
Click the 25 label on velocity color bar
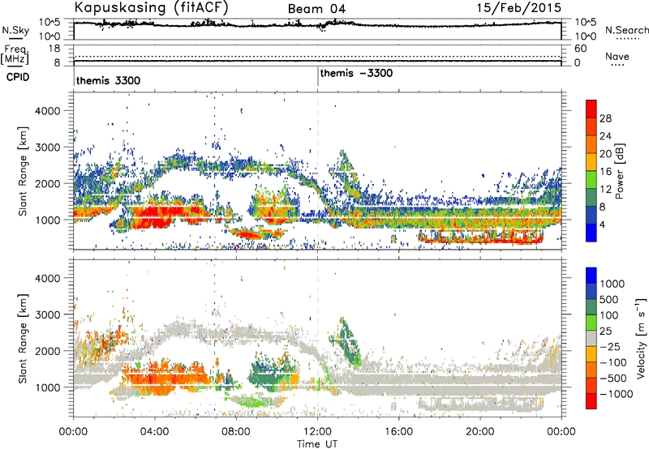(606, 331)
